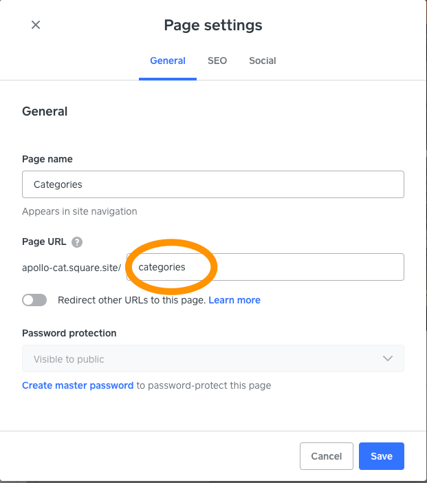Follow the Learn more link

[234, 300]
